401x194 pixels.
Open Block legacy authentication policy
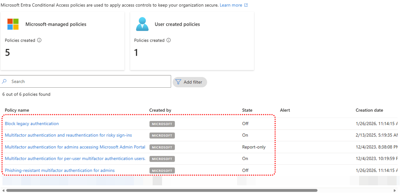pos(32,124)
